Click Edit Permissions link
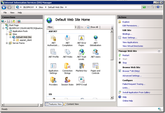Image resolution: width=165 pixels, height=113 pixels. coord(131,26)
